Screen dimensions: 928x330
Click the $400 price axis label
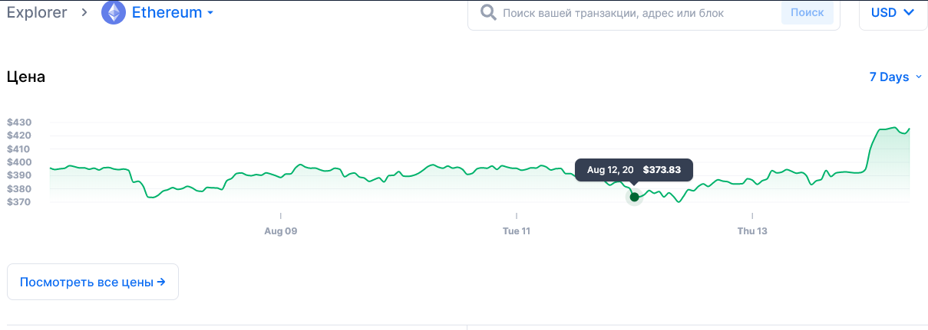click(x=18, y=162)
